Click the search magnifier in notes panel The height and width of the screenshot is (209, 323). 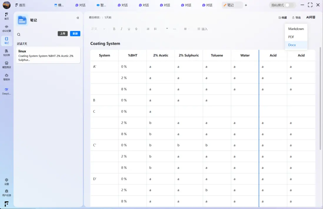[19, 34]
